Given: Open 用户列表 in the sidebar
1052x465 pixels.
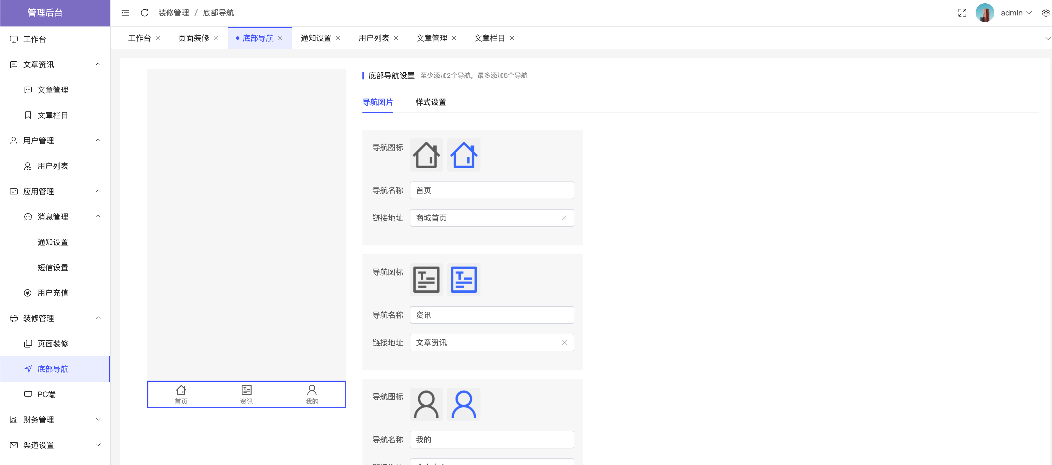Looking at the screenshot, I should 55,166.
